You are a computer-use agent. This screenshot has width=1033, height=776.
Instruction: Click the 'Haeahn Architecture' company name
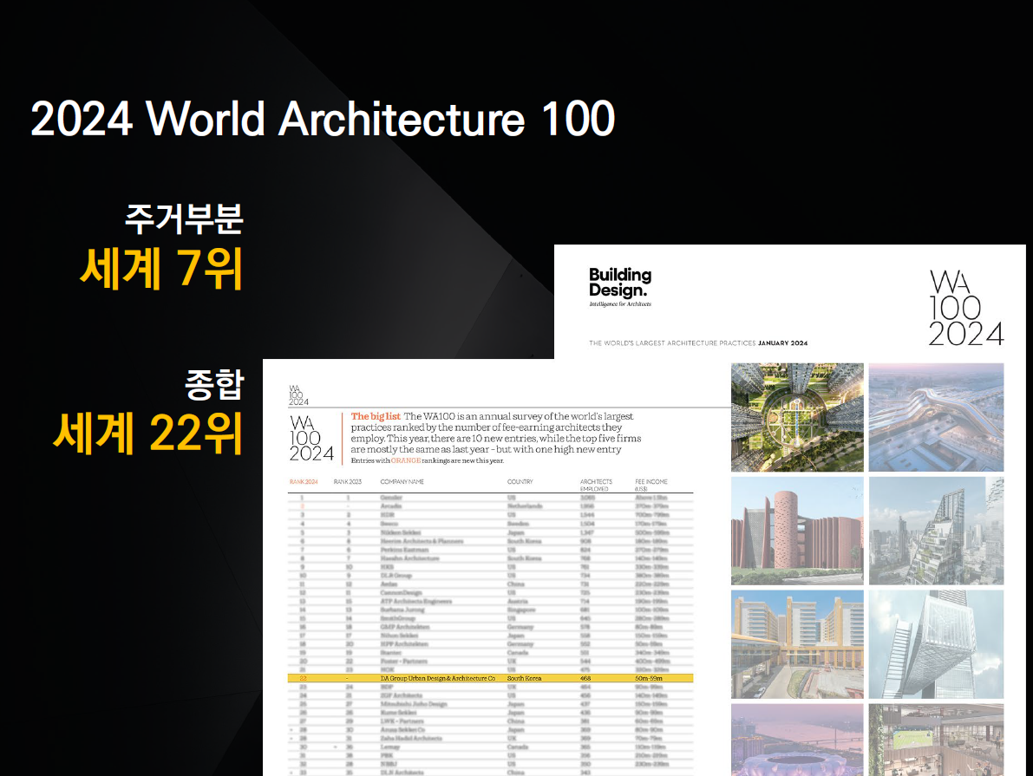409,558
